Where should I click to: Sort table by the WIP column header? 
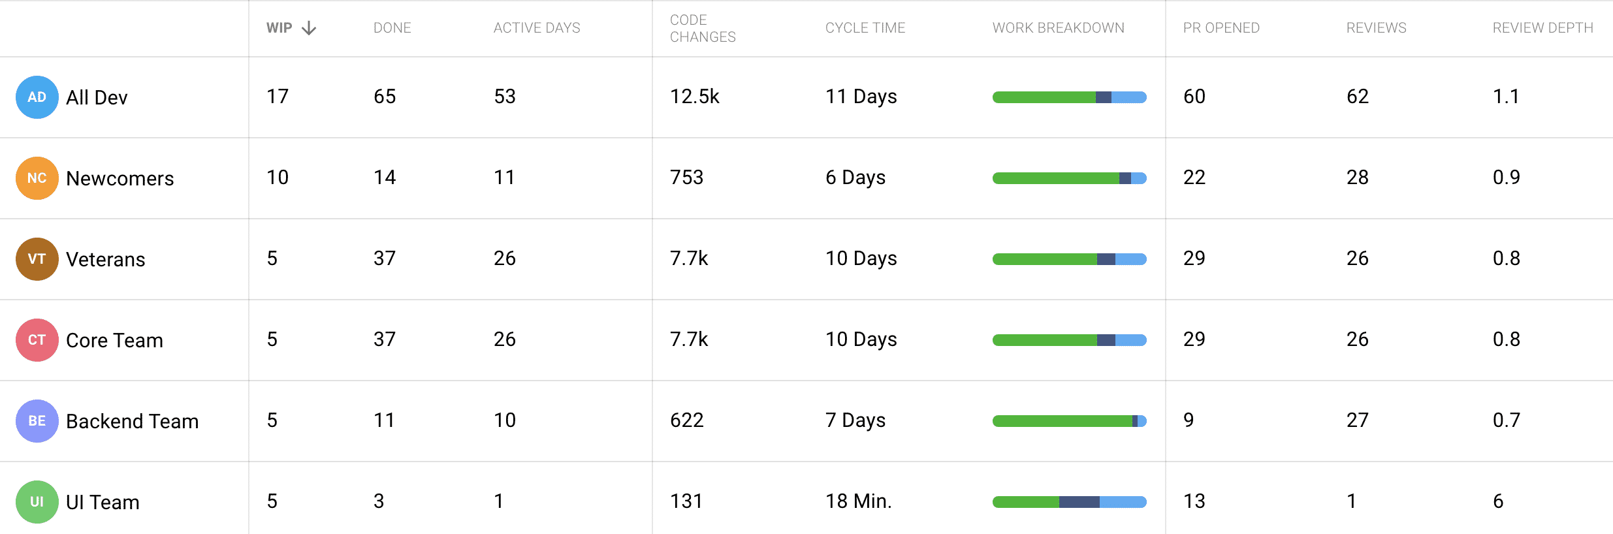tap(279, 28)
